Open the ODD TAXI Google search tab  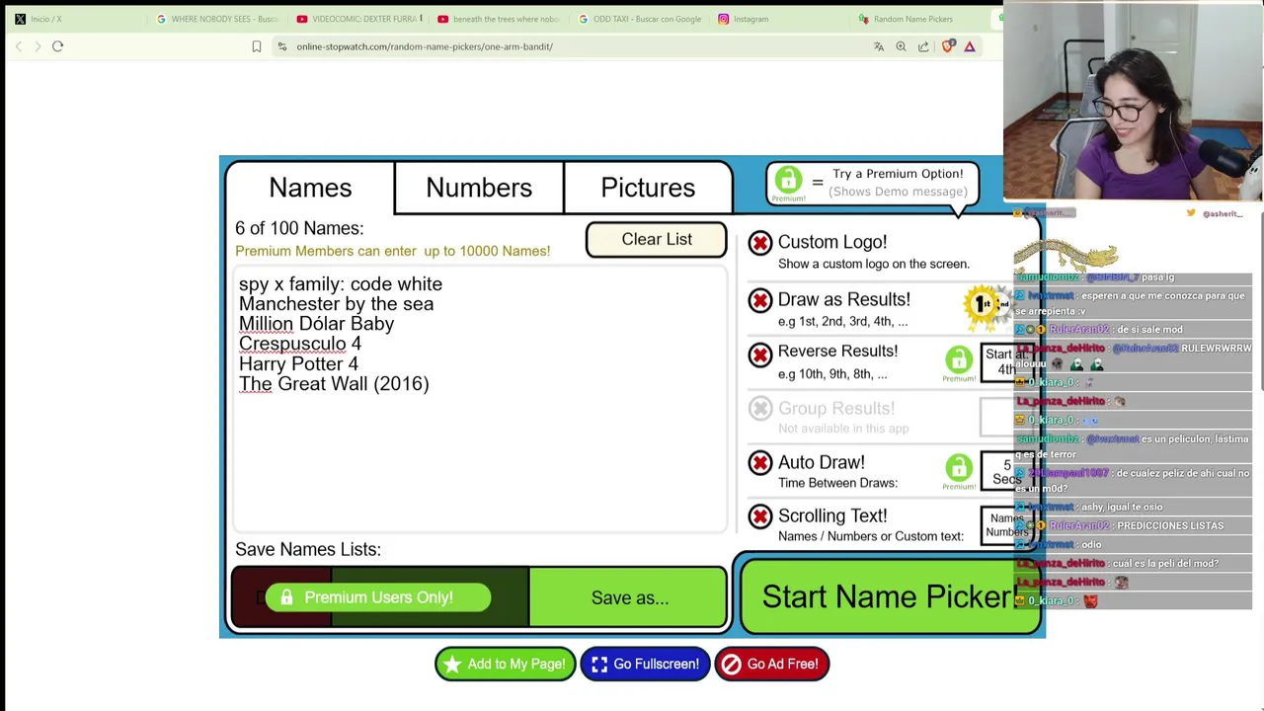click(x=640, y=19)
